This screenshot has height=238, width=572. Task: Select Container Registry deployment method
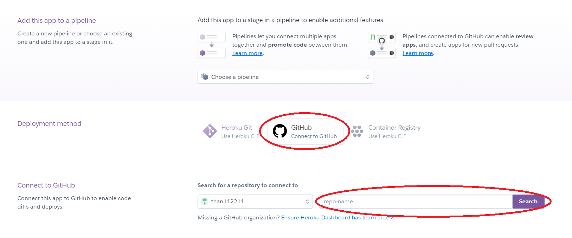click(394, 131)
